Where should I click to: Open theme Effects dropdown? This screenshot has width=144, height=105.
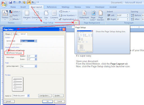click(15, 19)
